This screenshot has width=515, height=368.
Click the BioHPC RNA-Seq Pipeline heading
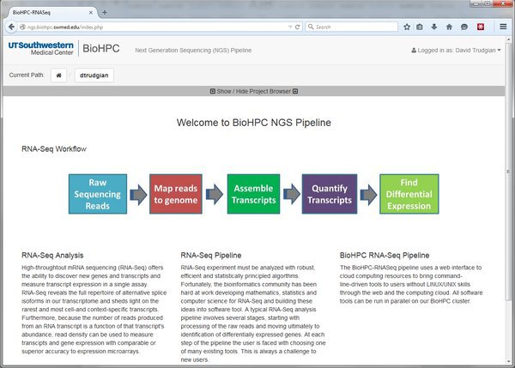tap(385, 255)
